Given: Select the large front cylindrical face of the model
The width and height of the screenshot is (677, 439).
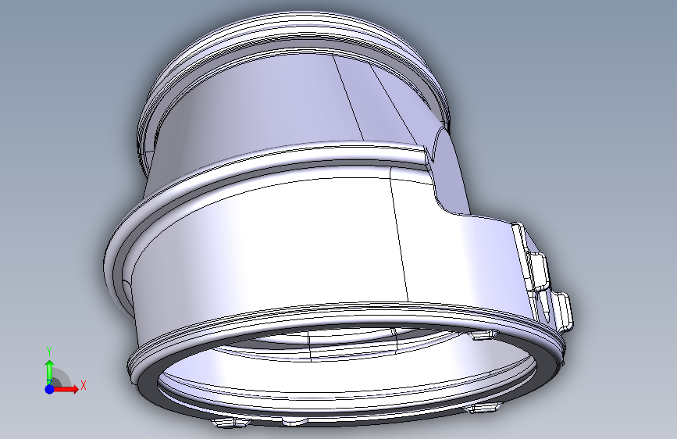Looking at the screenshot, I should (276, 251).
